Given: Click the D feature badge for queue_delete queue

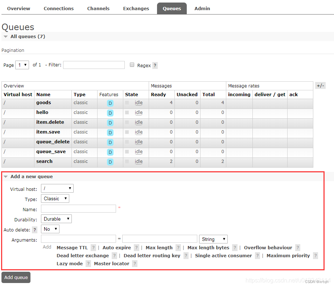Looking at the screenshot, I should point(110,143).
